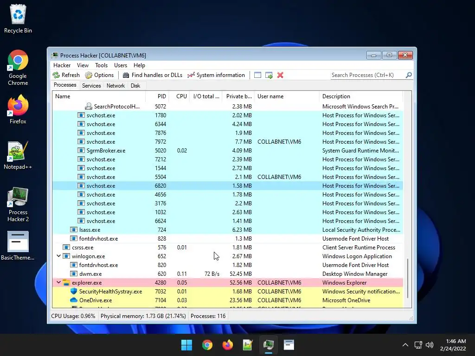Sort by I/O total column header
Screen dimensions: 475x356
click(205, 96)
